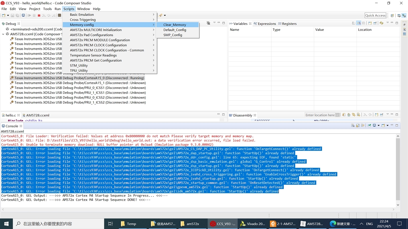
Task: Click Remove All Terminated icon in Debug view
Action: (x=208, y=23)
